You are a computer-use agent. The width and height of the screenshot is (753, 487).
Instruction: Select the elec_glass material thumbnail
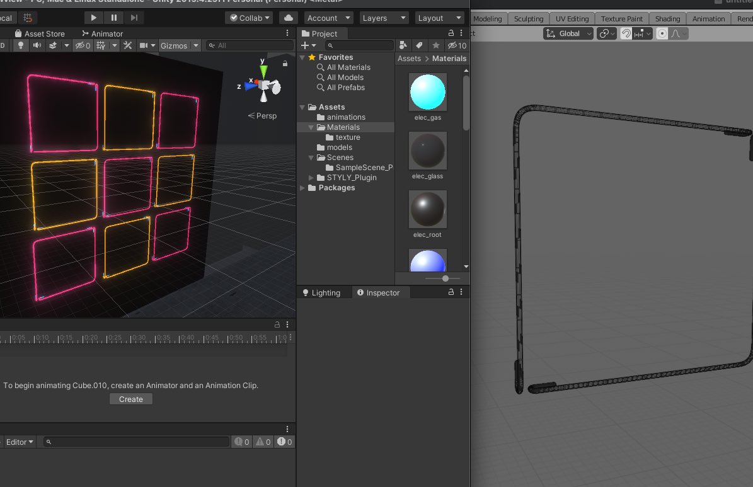(x=427, y=151)
